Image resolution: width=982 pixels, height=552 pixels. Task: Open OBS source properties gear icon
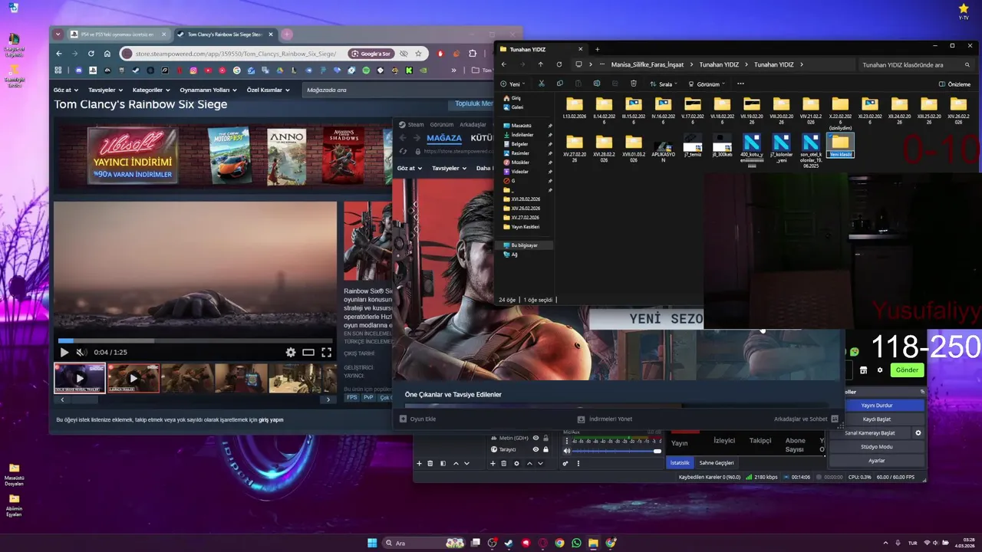[516, 463]
